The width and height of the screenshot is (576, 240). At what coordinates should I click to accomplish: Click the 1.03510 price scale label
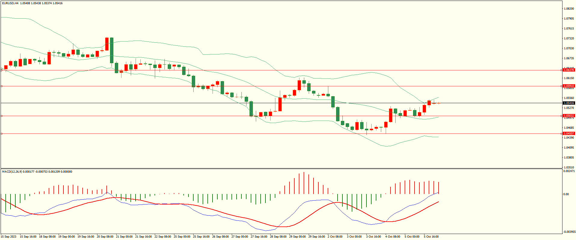[569, 168]
